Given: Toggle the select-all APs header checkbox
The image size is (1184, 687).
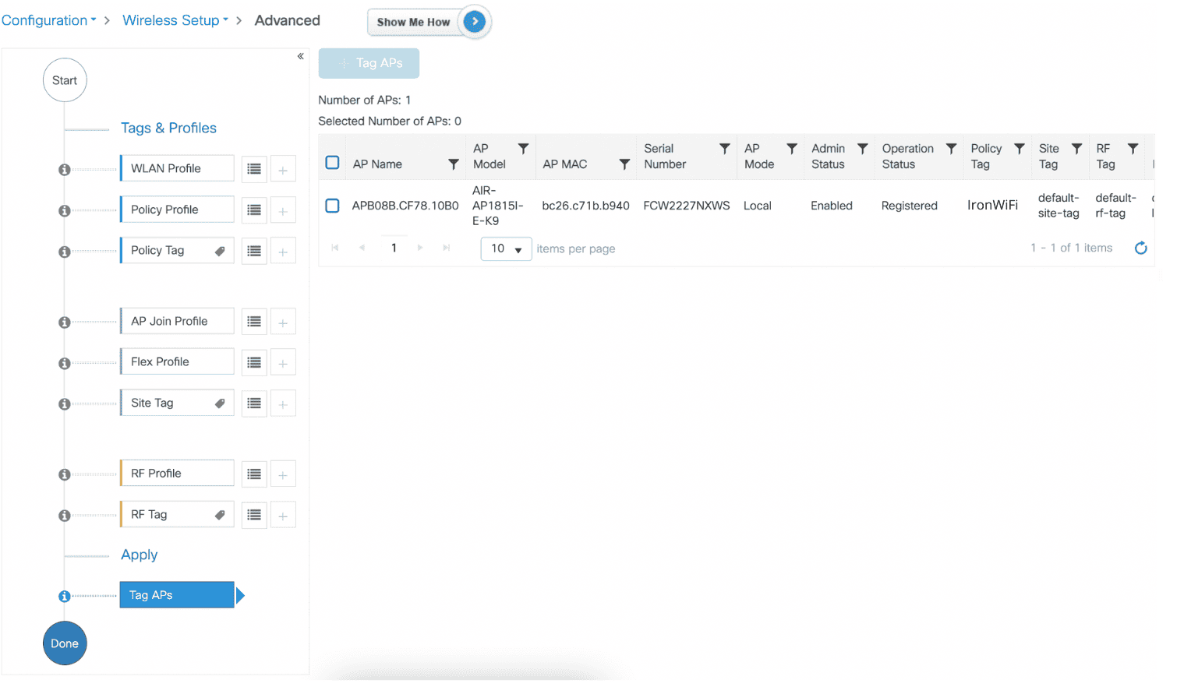Looking at the screenshot, I should coord(332,163).
